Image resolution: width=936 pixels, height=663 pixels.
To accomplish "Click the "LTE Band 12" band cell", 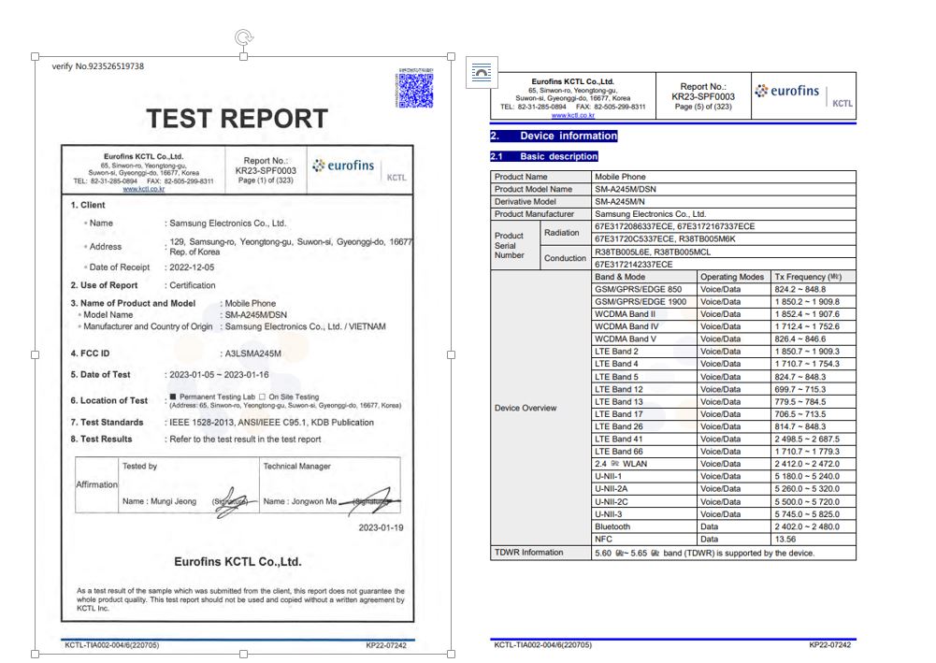I will pos(644,389).
